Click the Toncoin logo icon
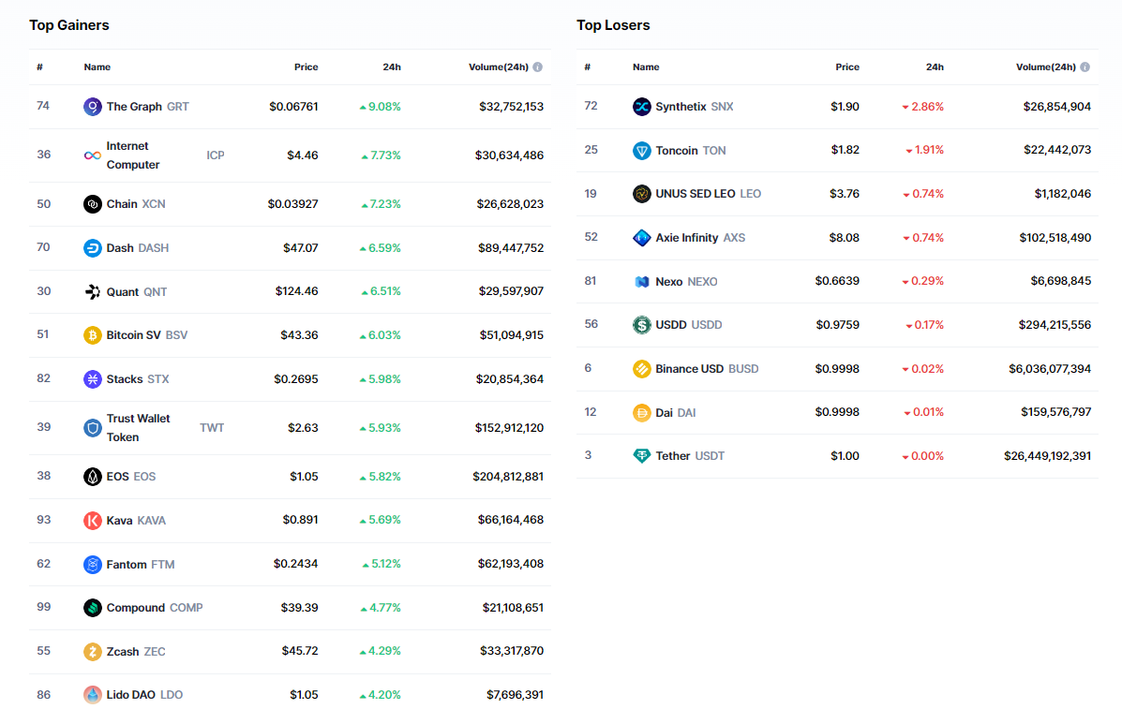1122x709 pixels. click(642, 151)
